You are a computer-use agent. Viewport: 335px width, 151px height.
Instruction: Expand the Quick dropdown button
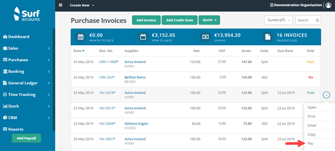coord(209,20)
